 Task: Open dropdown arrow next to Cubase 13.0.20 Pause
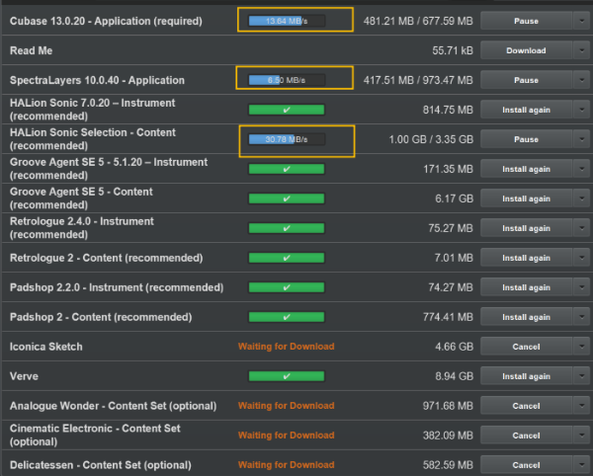pos(582,21)
